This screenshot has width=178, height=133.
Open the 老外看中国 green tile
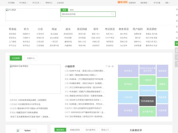tap(148, 112)
